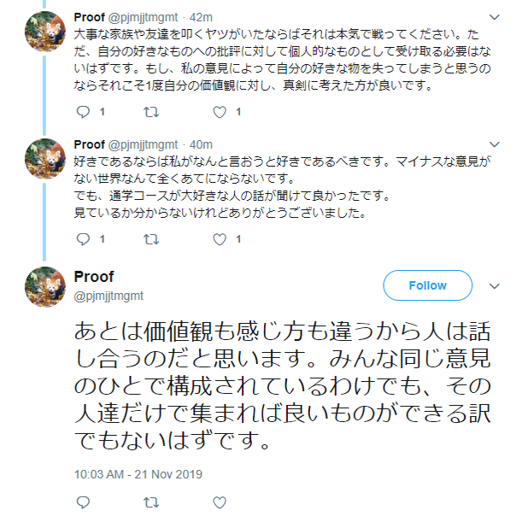522x522 pixels.
Task: Click the 10:03 AM - 21 Nov 2019 timestamp
Action: 138,473
